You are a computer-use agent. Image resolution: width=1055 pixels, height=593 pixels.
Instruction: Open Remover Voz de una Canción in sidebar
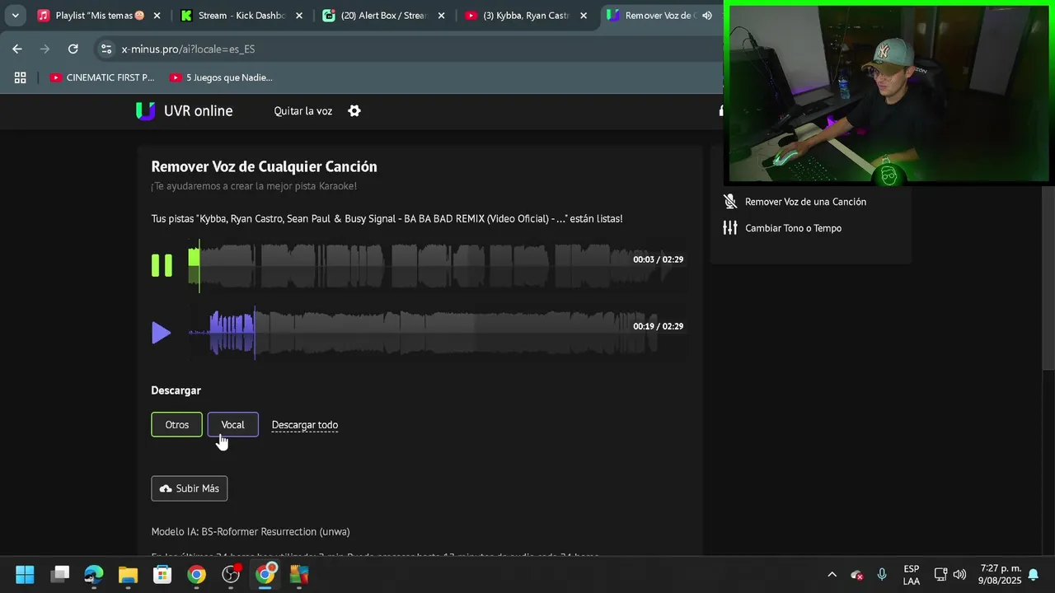(805, 202)
